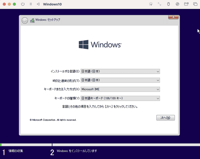The width and height of the screenshot is (200, 159).
Task: Click the green macOS fullscreen button
Action: [x=14, y=4]
